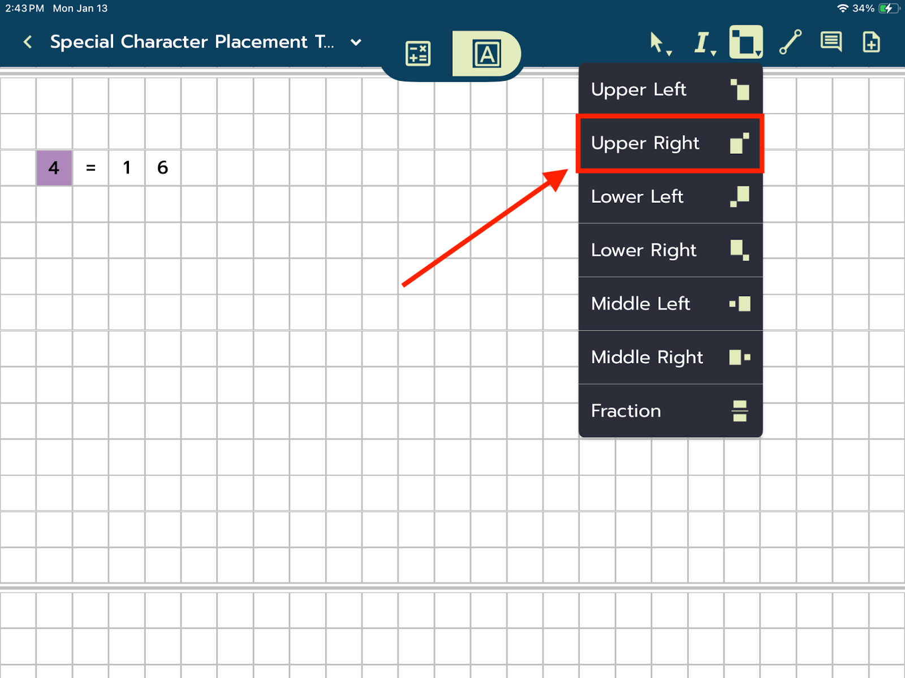This screenshot has width=905, height=678.
Task: Choose Upper Left placement option
Action: (x=670, y=90)
